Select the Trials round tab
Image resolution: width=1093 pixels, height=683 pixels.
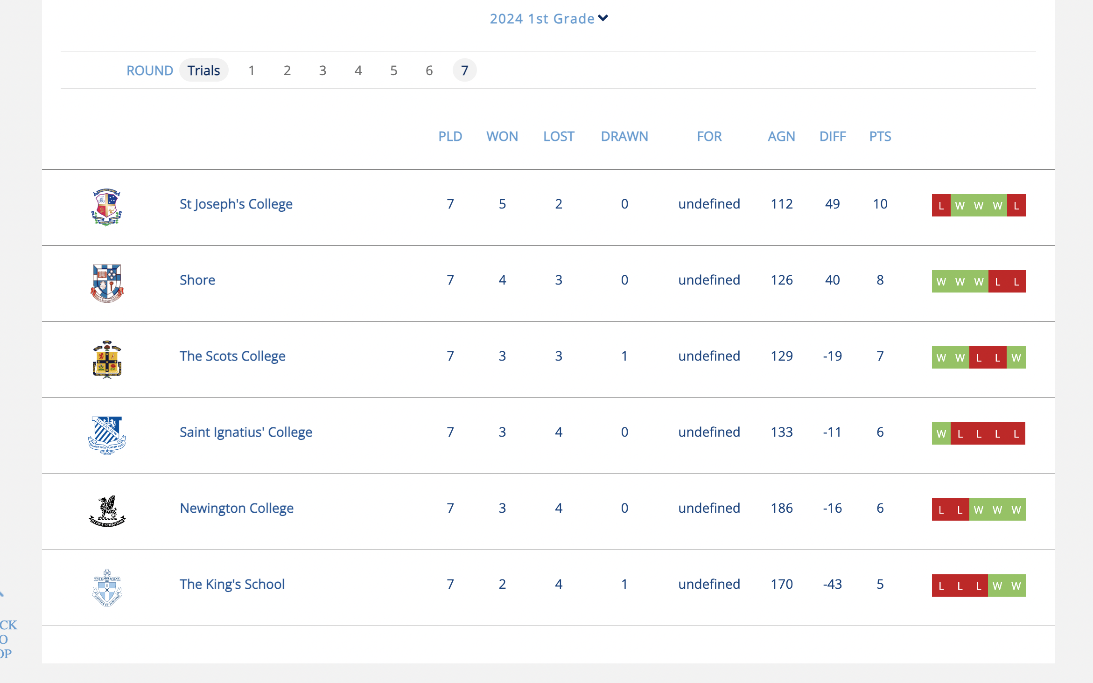tap(204, 70)
